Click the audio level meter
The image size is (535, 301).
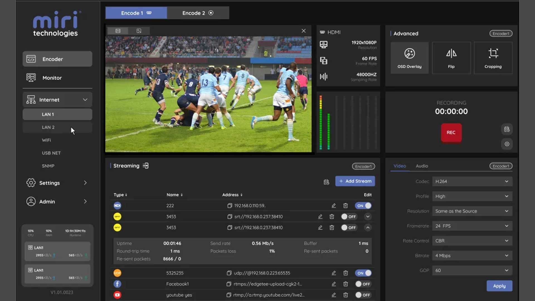348,123
